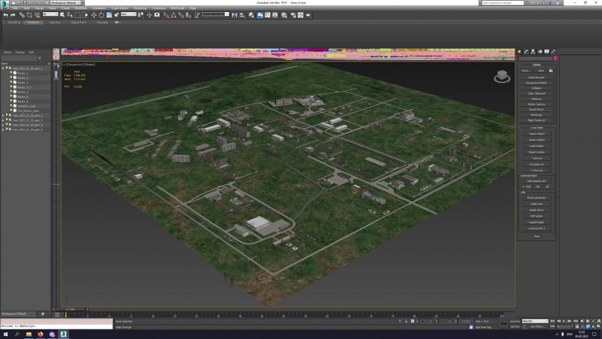Collapse the test_2022_01_30_part_1 tree node

[3, 68]
